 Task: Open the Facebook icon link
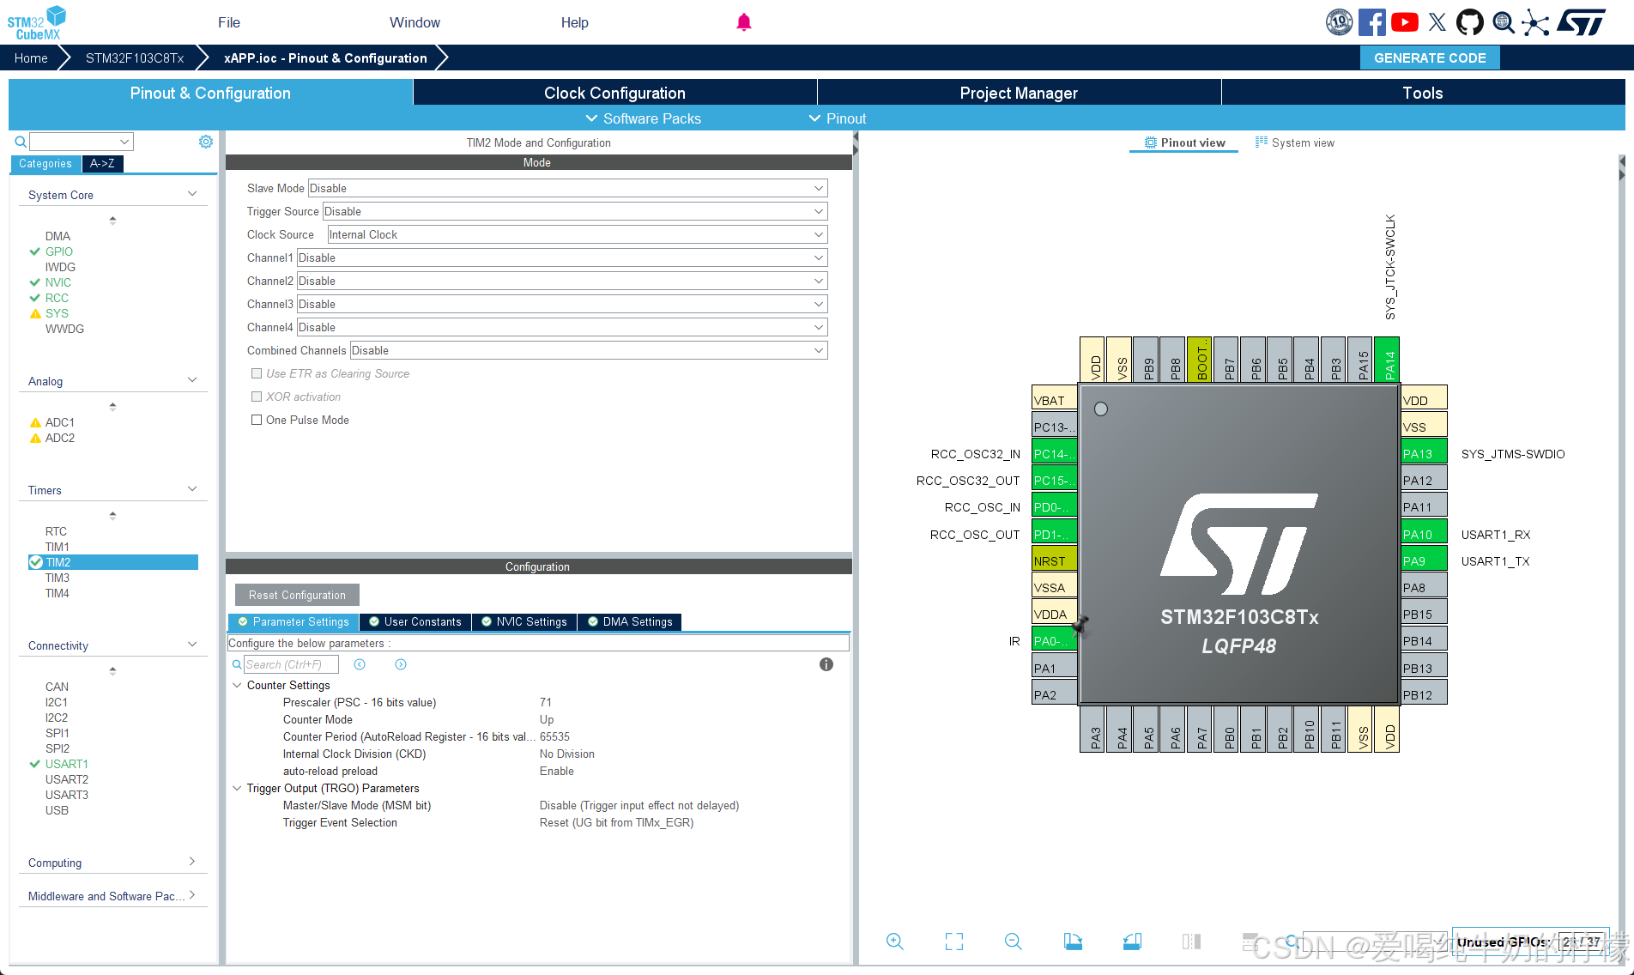(x=1371, y=22)
